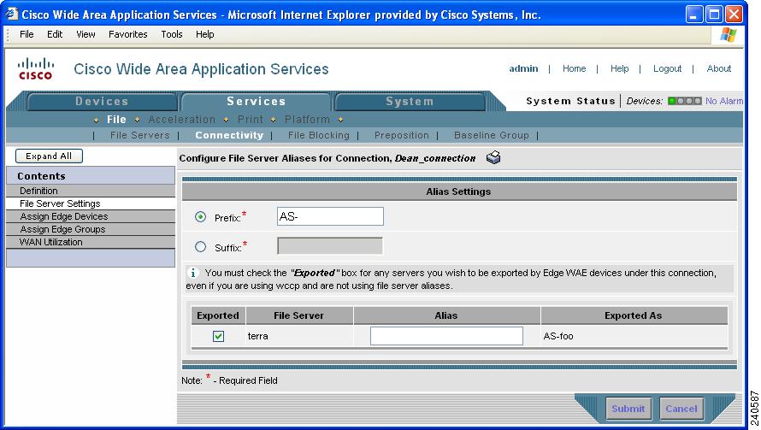Image resolution: width=761 pixels, height=430 pixels.
Task: Click the print icon beside Dean_connection title
Action: (493, 158)
